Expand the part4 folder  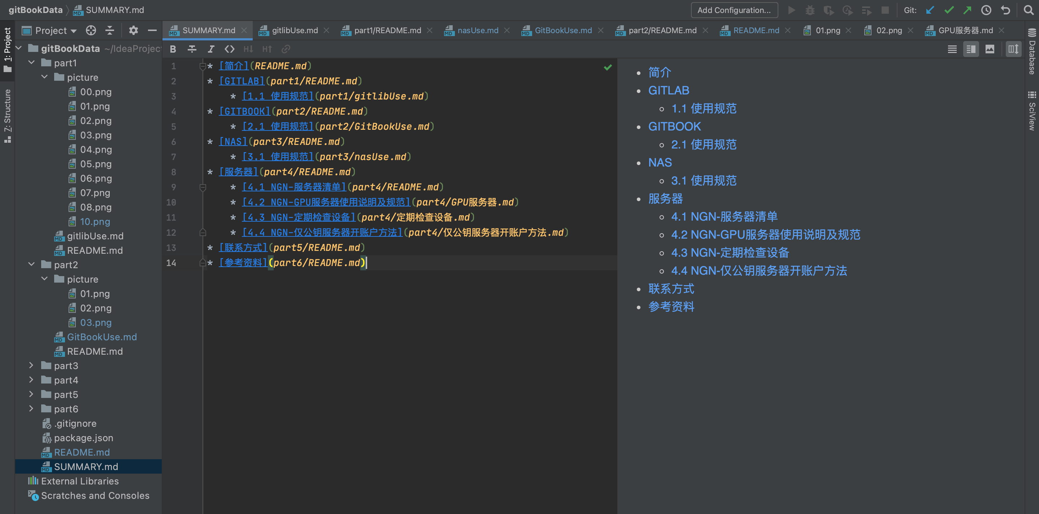pyautogui.click(x=31, y=380)
